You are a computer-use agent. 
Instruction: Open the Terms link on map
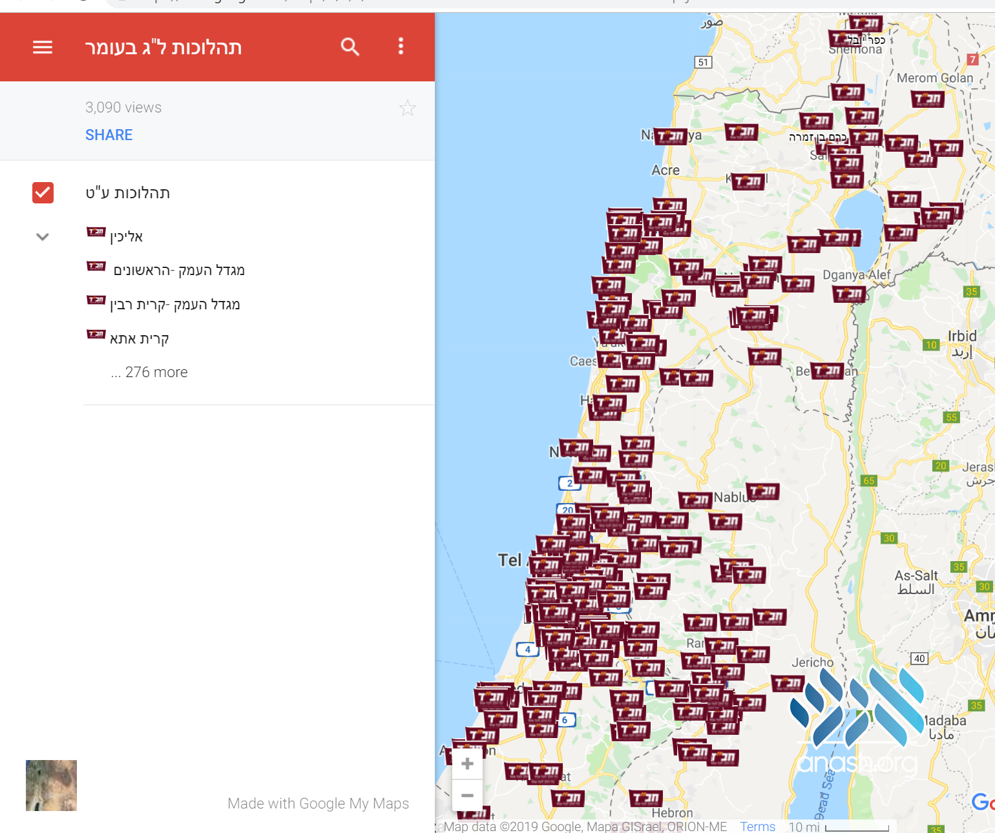tap(757, 827)
